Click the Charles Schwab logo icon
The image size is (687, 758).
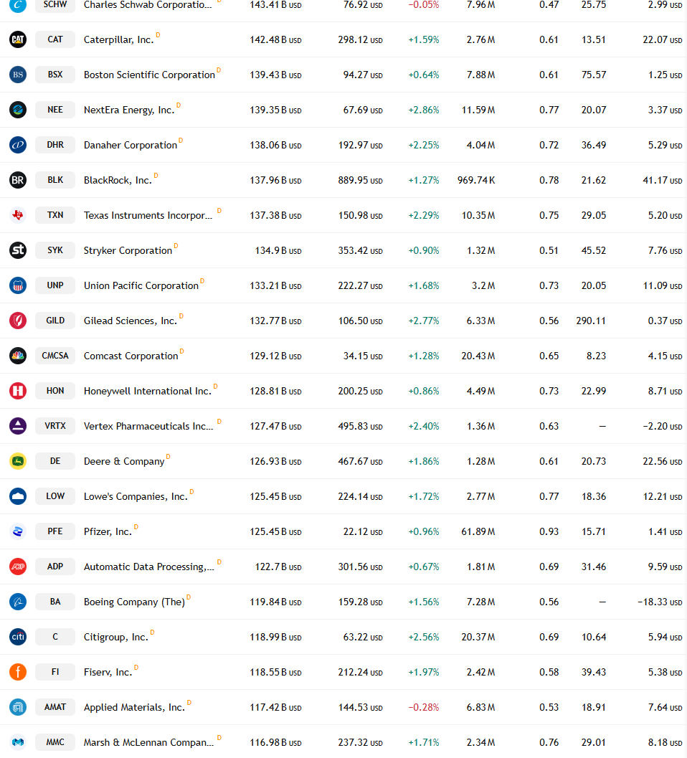[18, 5]
